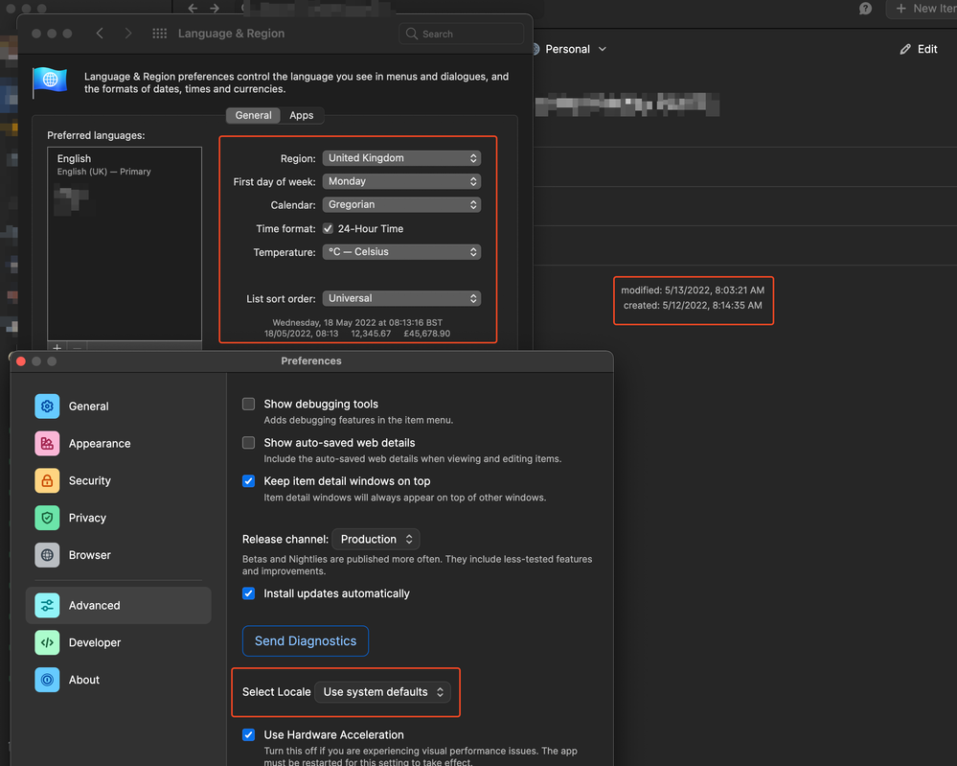Open Select Locale system defaults dropdown
Screen dimensions: 957x766
point(383,692)
